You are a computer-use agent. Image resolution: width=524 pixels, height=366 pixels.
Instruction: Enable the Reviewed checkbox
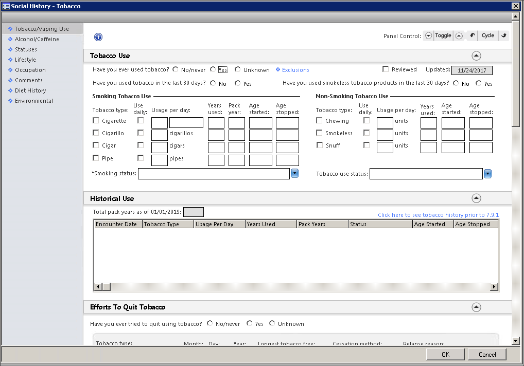[x=386, y=69]
